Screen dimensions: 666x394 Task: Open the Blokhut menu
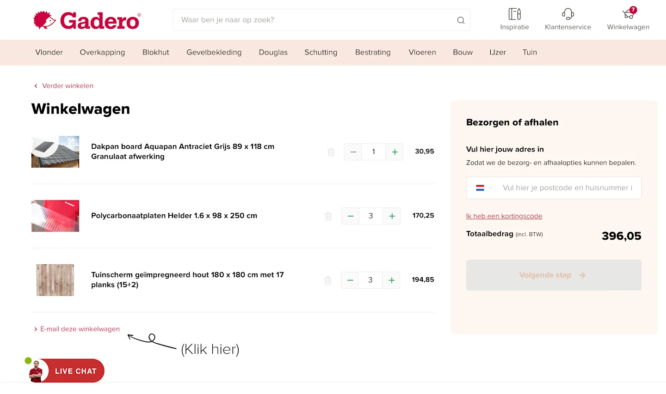point(156,53)
